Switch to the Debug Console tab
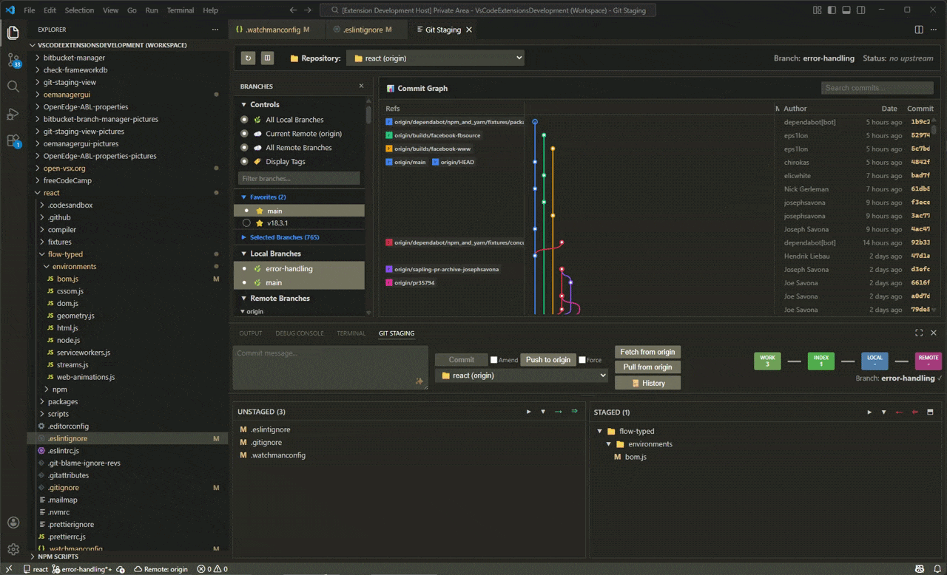Image resolution: width=947 pixels, height=575 pixels. [x=300, y=333]
